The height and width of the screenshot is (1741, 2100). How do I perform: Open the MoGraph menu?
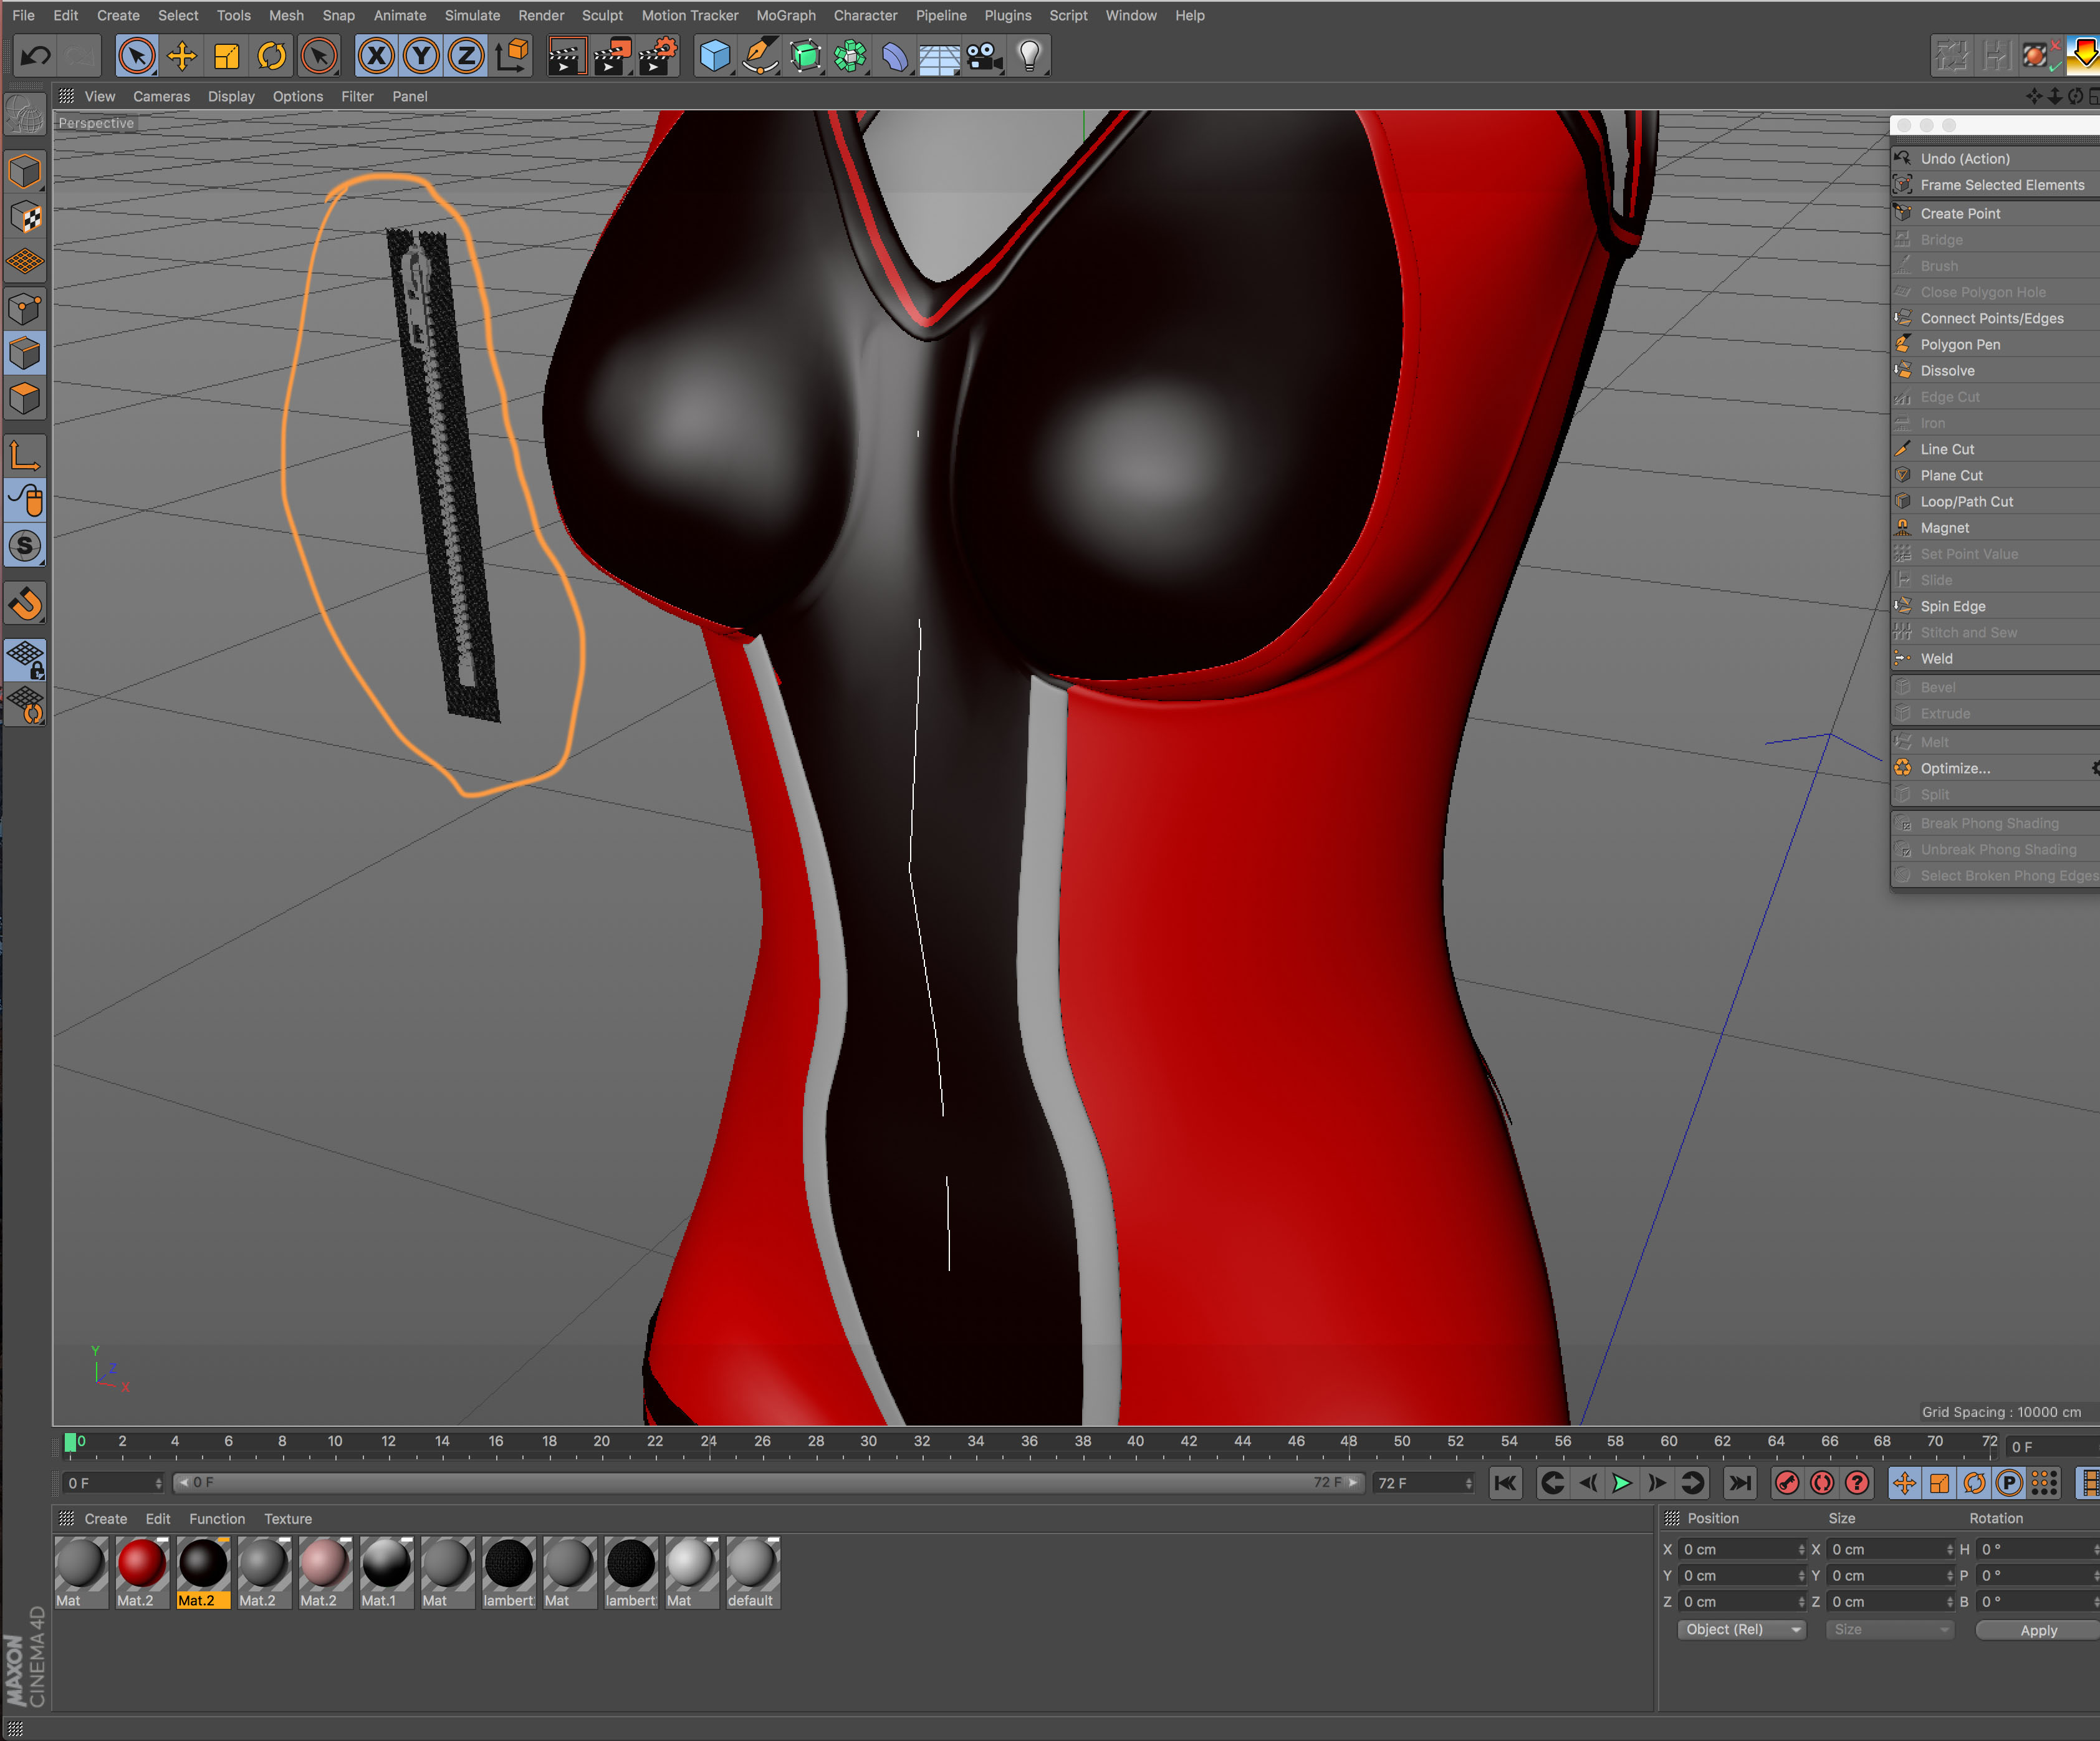786,15
